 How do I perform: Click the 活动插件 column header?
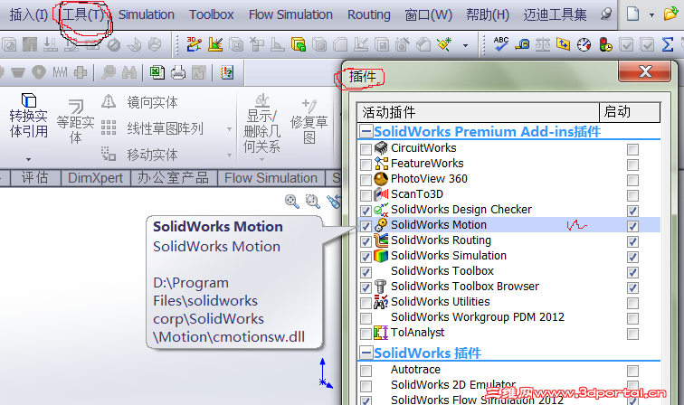(478, 112)
